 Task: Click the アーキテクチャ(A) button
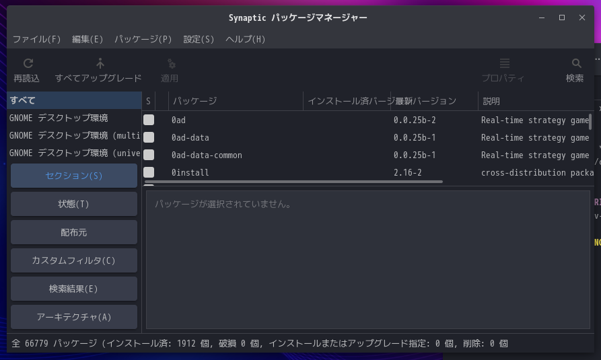(74, 317)
